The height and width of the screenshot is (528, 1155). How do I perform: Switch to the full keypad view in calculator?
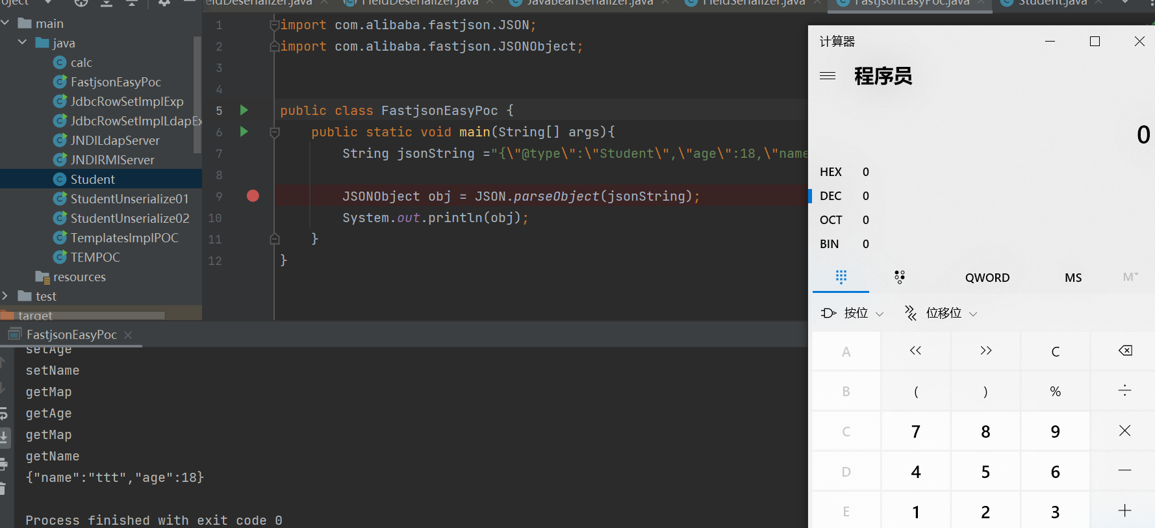[841, 277]
